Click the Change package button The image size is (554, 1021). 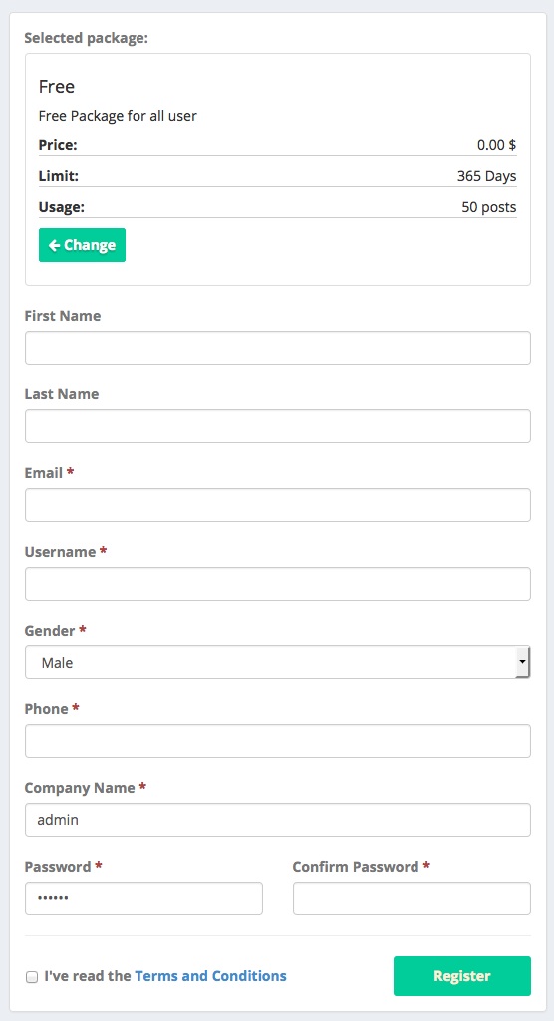pos(82,245)
